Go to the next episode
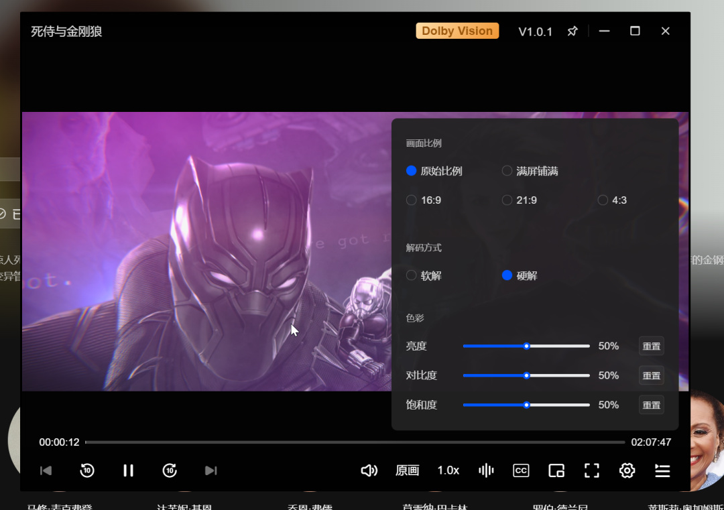 210,470
